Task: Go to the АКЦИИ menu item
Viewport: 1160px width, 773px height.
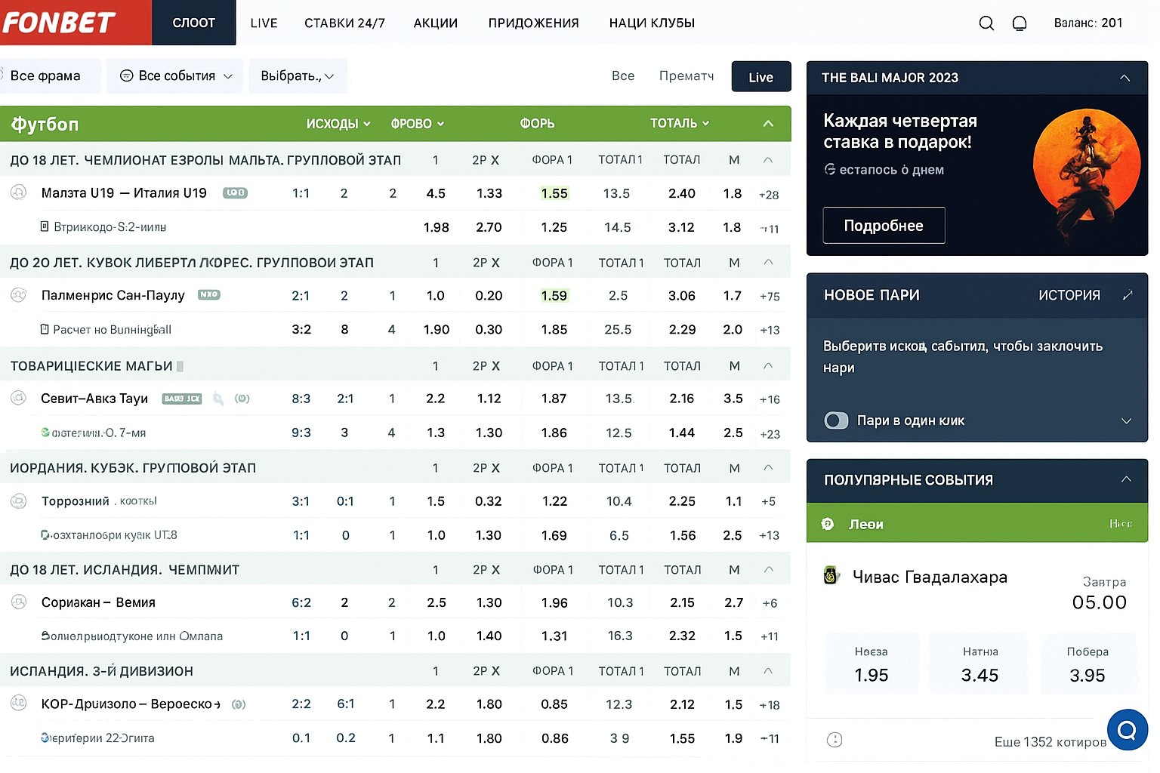Action: pos(435,23)
